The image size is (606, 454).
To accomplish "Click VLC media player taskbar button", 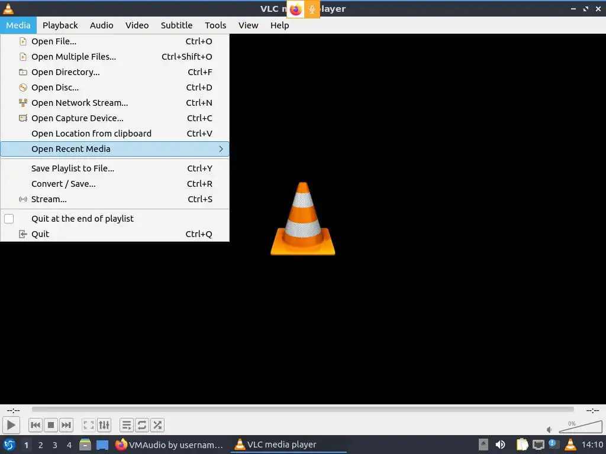I will [x=289, y=445].
